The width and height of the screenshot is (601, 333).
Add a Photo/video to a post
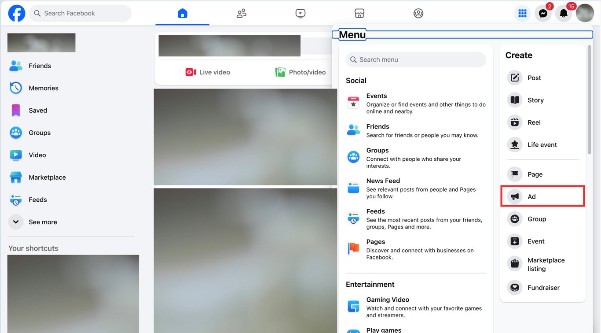pyautogui.click(x=300, y=72)
